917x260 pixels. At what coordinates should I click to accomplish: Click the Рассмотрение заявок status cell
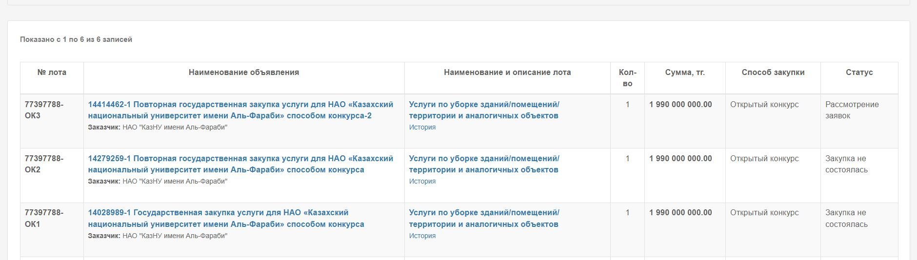[x=852, y=110]
